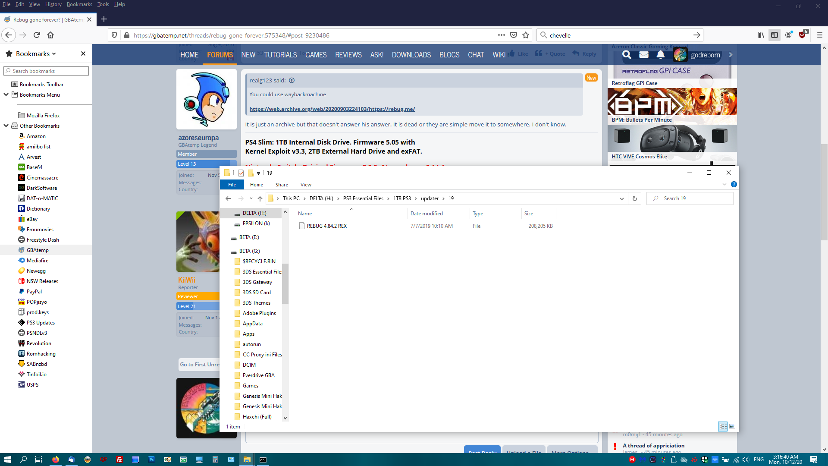Click the Explorer navigation pane scrollbar
Screen dimensions: 828x466
[x=285, y=283]
